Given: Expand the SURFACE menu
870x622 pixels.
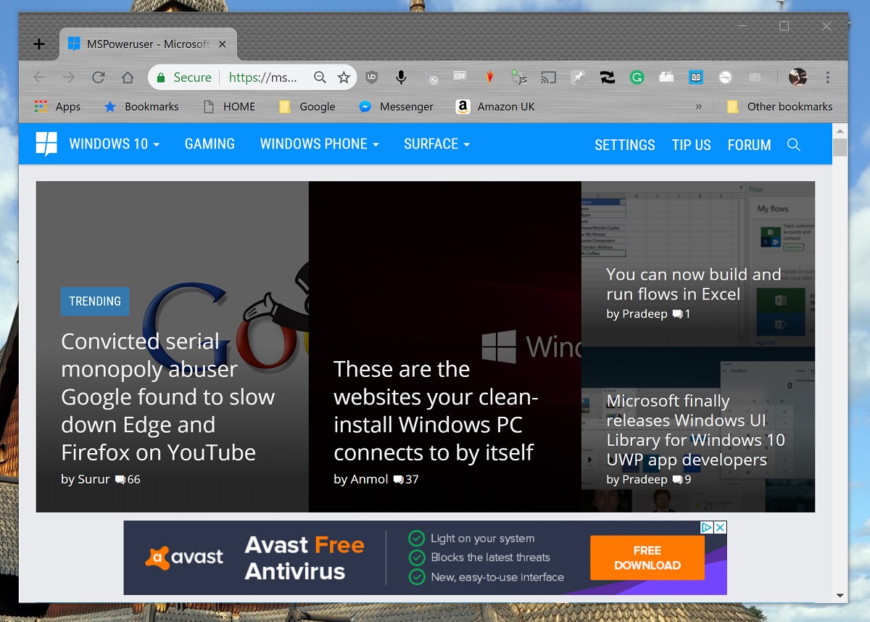Looking at the screenshot, I should click(x=437, y=144).
